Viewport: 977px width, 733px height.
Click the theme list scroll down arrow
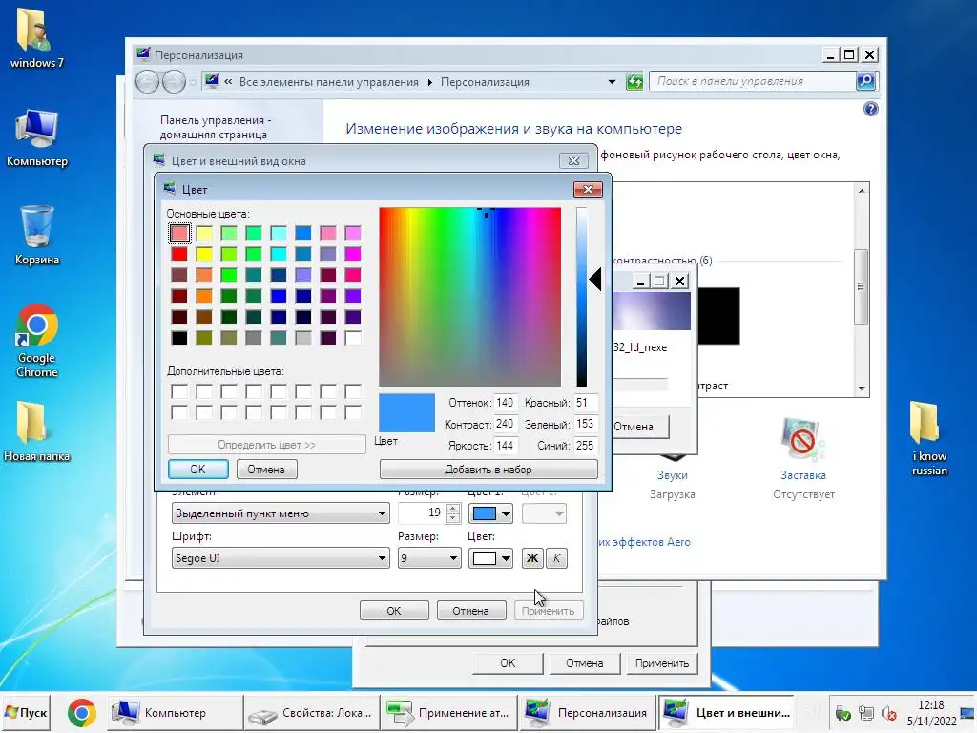[862, 388]
